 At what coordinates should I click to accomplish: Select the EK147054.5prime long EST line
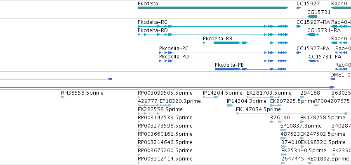click(x=289, y=114)
